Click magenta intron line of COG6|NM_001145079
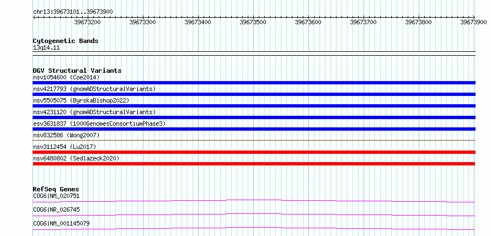 pos(254,228)
